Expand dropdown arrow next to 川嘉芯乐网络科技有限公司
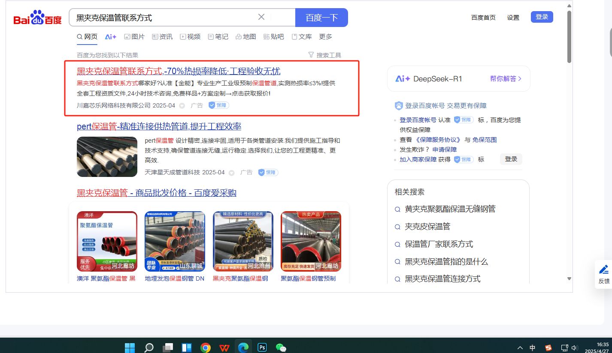Image resolution: width=612 pixels, height=353 pixels. [x=182, y=106]
